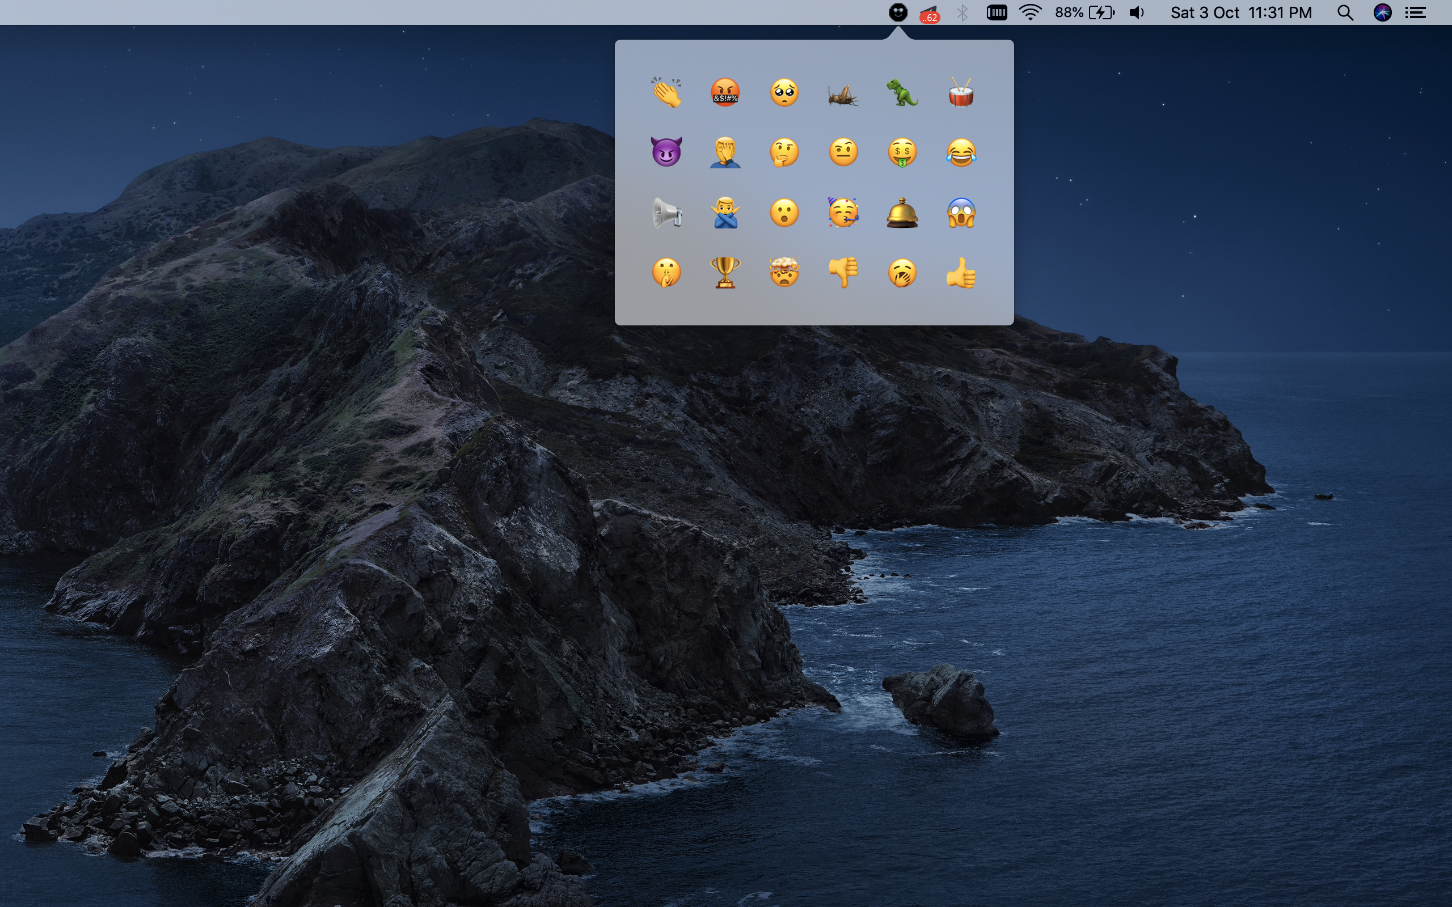The height and width of the screenshot is (907, 1452).
Task: Choose the T-Rex dinosaur emoji
Action: tap(902, 93)
